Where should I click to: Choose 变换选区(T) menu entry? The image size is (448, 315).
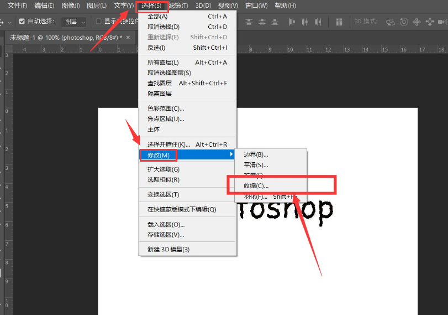187,195
